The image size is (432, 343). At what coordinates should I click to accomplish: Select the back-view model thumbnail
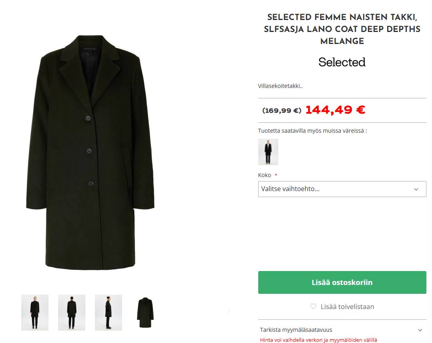72,312
